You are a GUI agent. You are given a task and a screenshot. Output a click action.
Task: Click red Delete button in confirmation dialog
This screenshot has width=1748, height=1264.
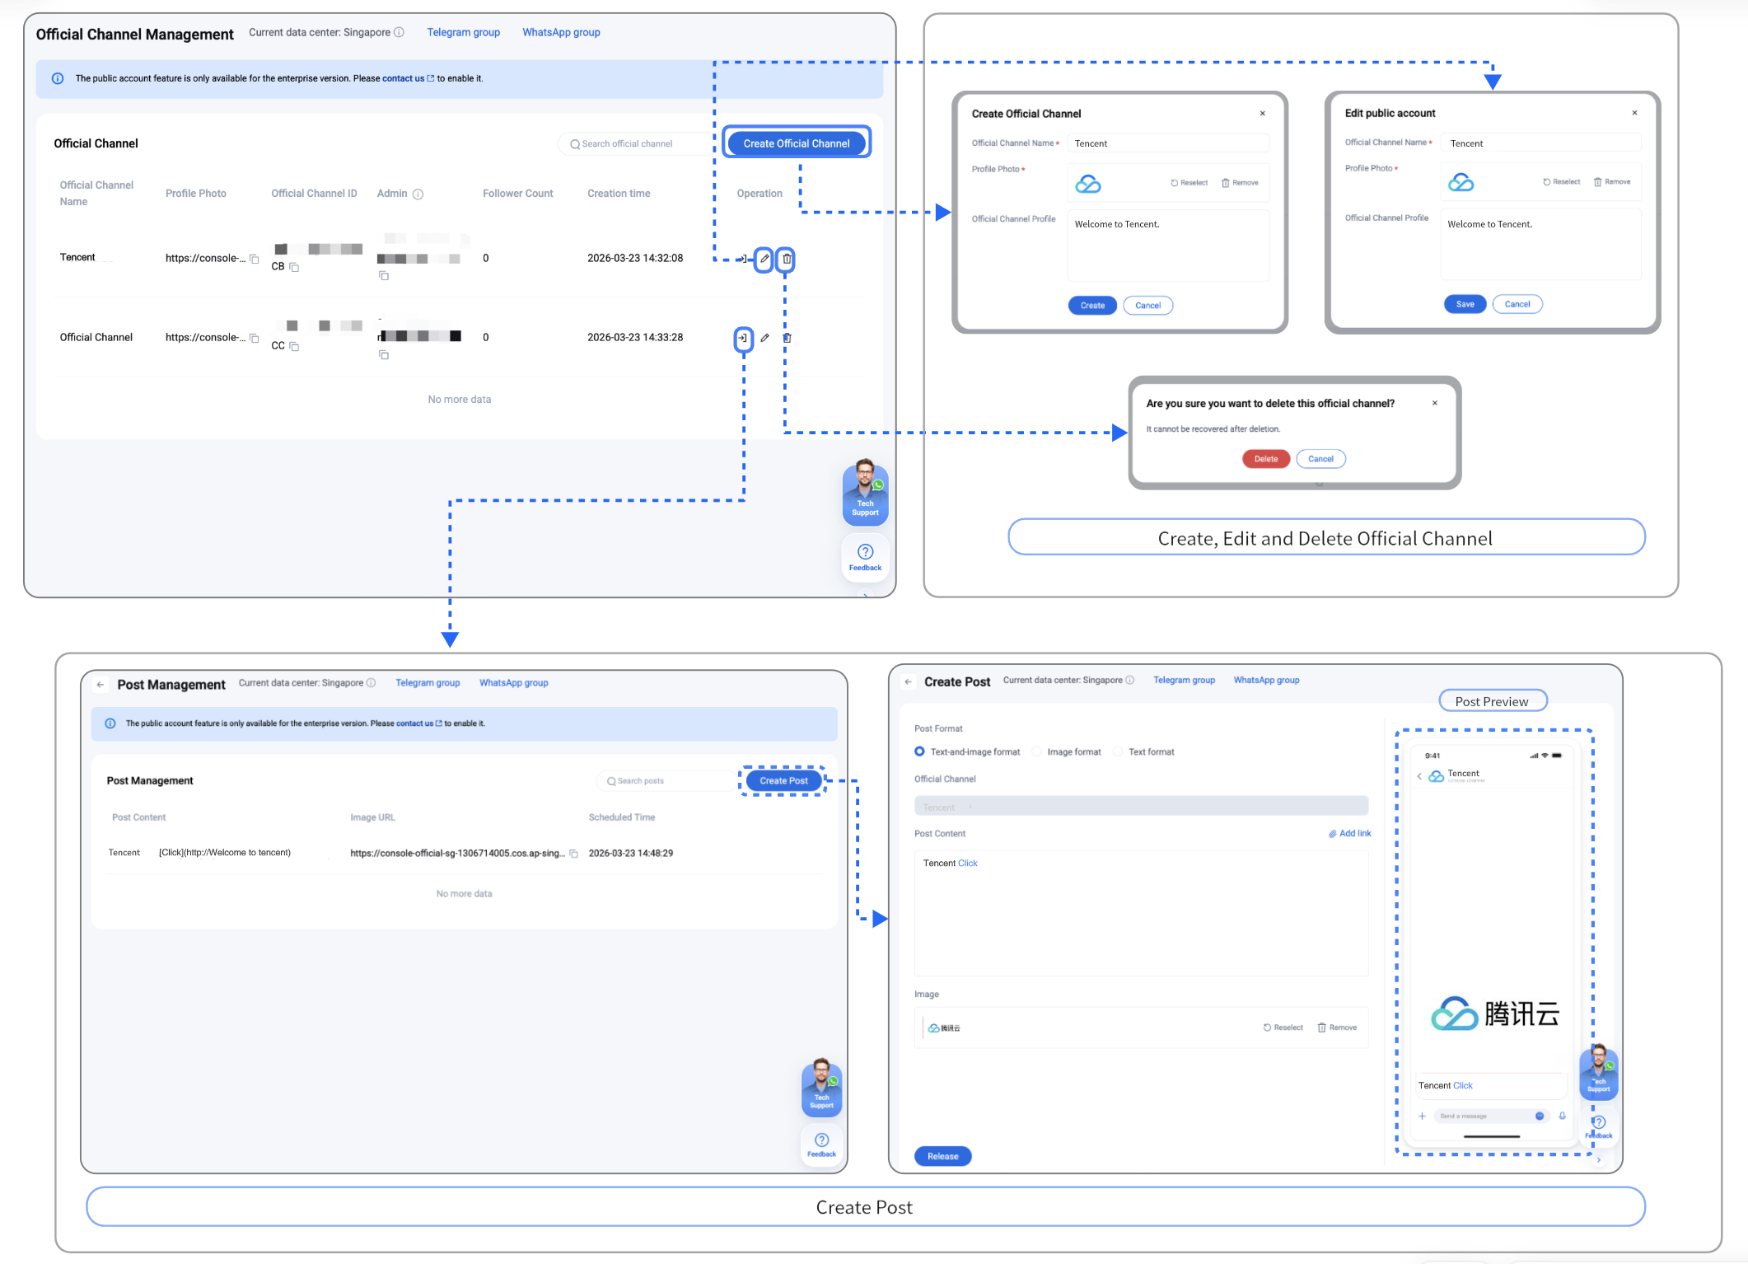(x=1265, y=459)
